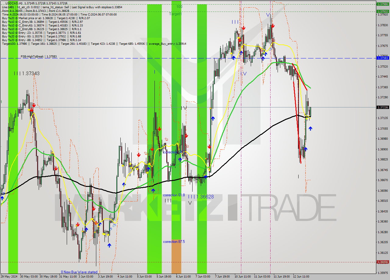Image resolution: width=390 pixels, height=280 pixels.
Task: Click the green 1.37932 price tag
Action: click(x=383, y=12)
